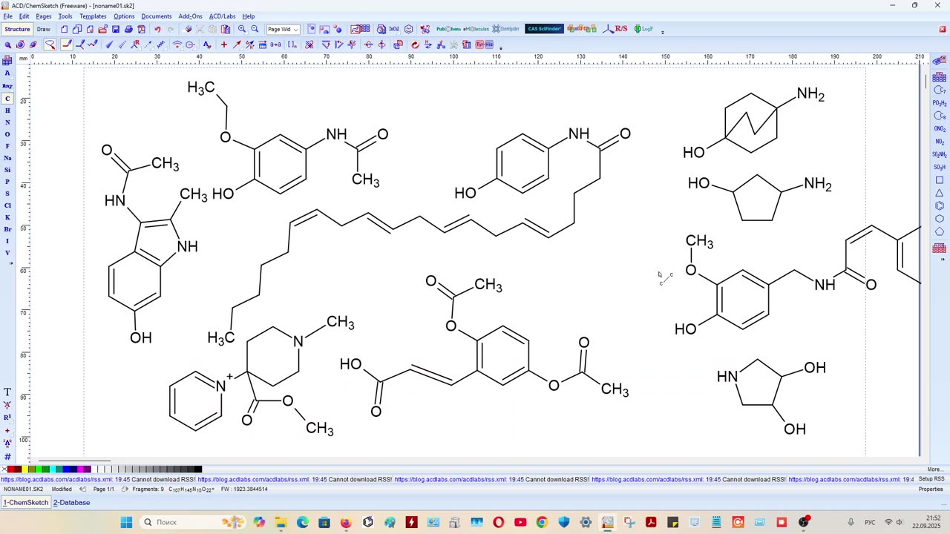Select the Hydrogen atom button H
The image size is (950, 534).
pyautogui.click(x=7, y=111)
